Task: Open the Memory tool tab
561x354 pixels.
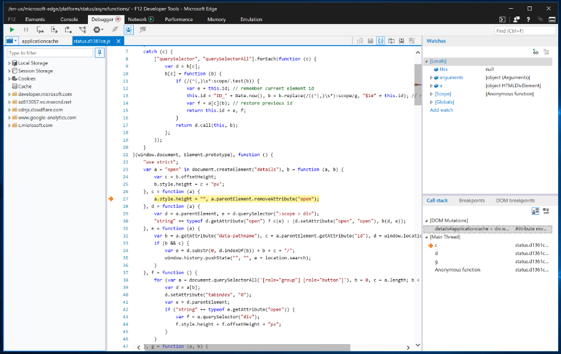Action: pyautogui.click(x=216, y=19)
